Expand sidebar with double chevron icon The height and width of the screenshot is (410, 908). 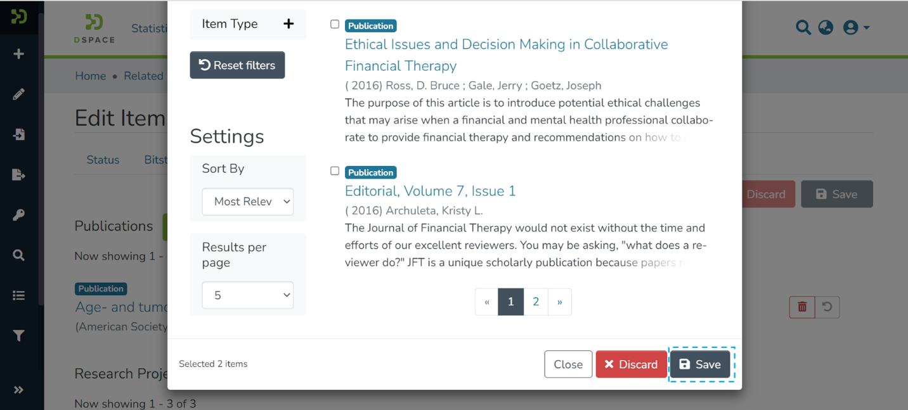pos(18,390)
